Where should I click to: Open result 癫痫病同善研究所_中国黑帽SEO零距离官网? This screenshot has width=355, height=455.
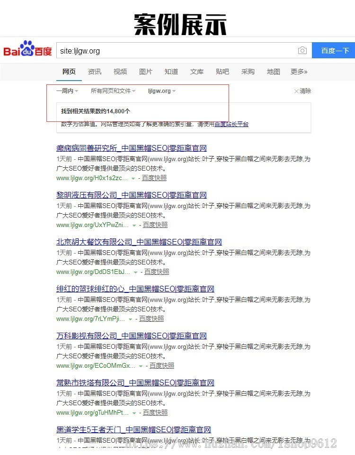[132, 148]
